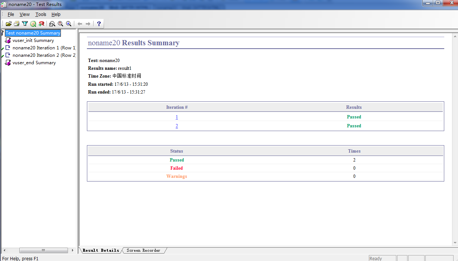Viewport: 458px width, 261px height.
Task: Select vuser_init Summary in the tree
Action: [x=33, y=40]
